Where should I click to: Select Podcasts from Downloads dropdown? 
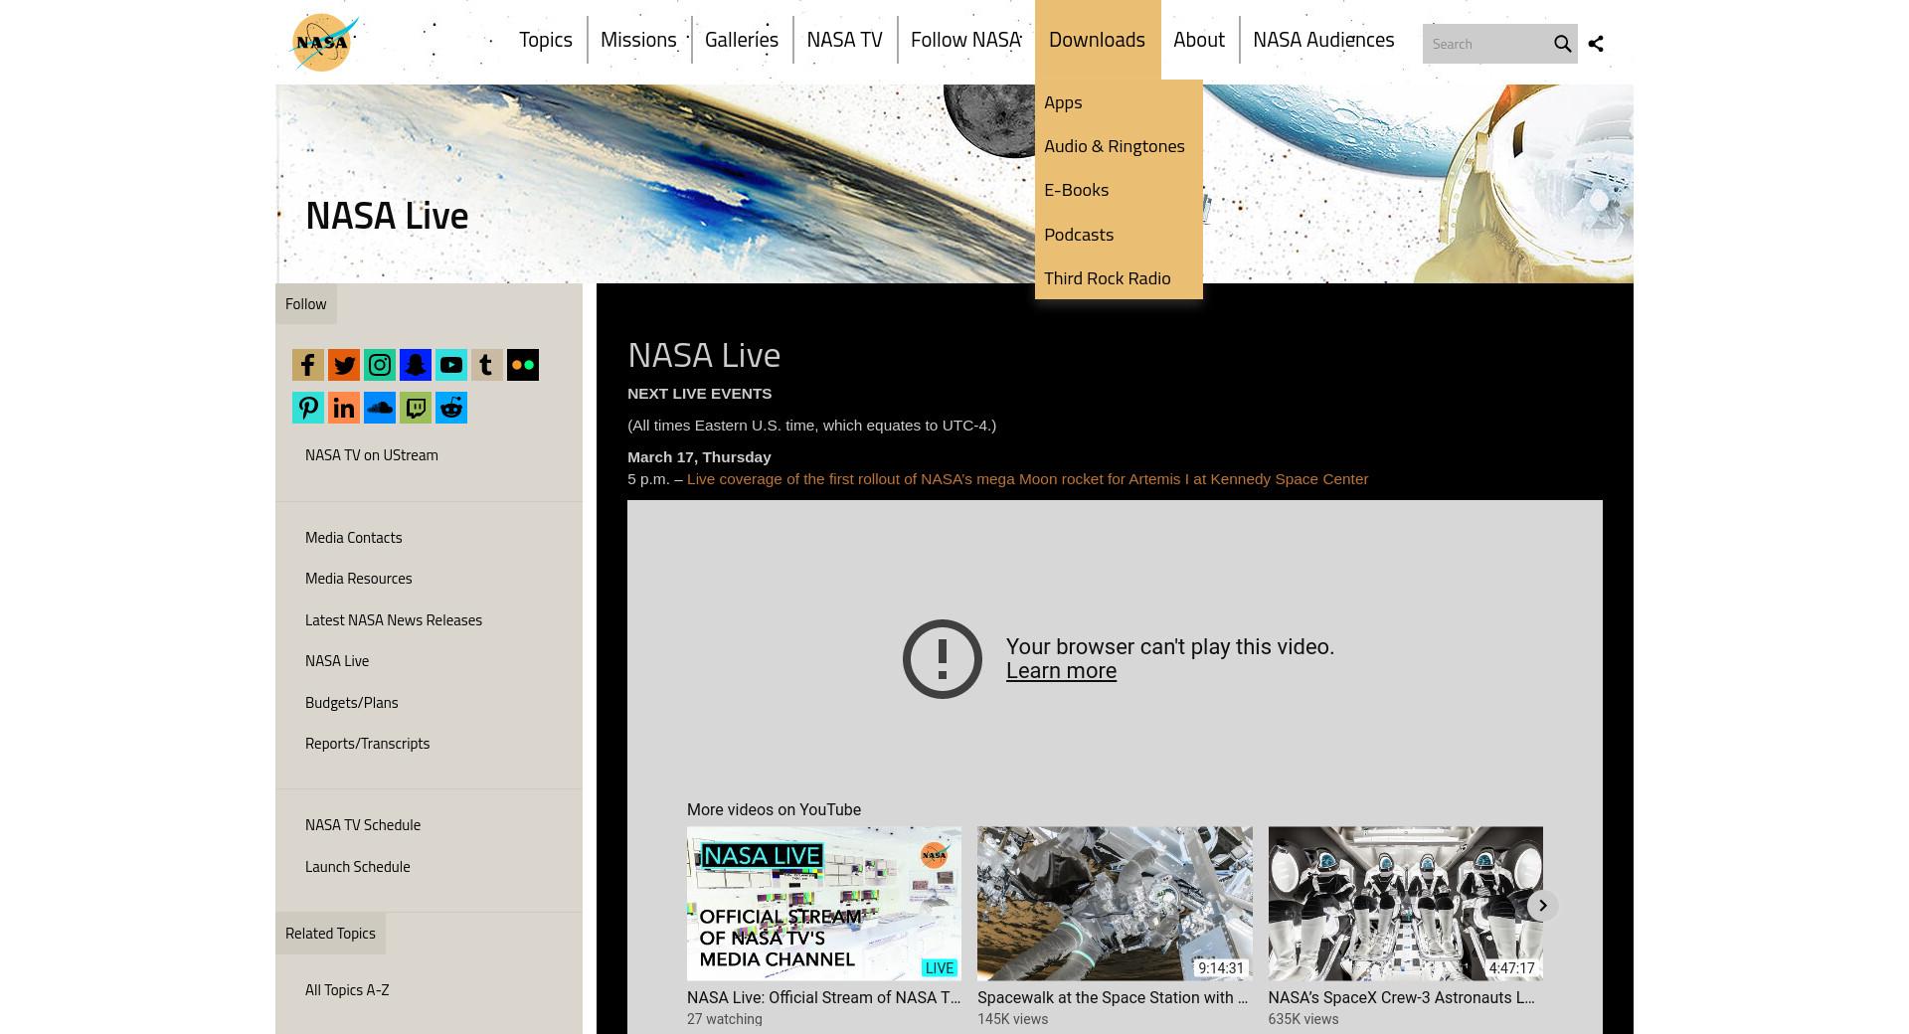(1119, 235)
